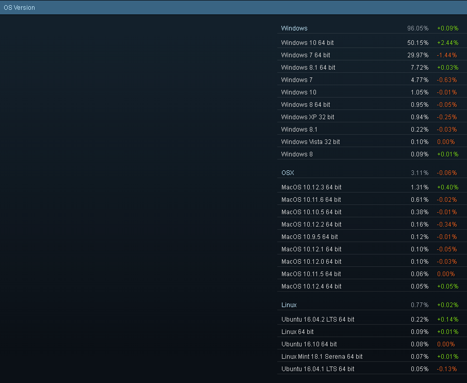Click the 50.15% share value
This screenshot has width=467, height=383.
coord(418,43)
